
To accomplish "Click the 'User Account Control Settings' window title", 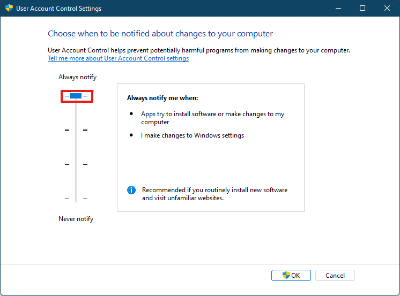I will (58, 9).
